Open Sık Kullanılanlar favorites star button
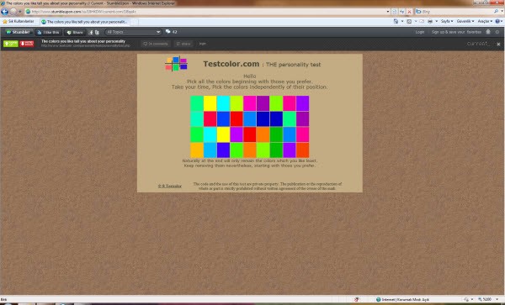 (x=19, y=22)
